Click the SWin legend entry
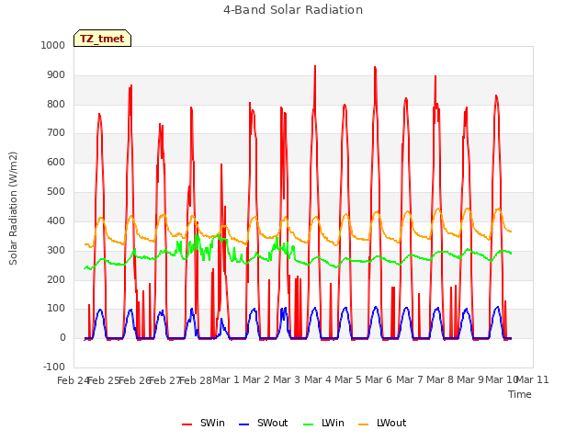The width and height of the screenshot is (588, 441). (x=203, y=423)
